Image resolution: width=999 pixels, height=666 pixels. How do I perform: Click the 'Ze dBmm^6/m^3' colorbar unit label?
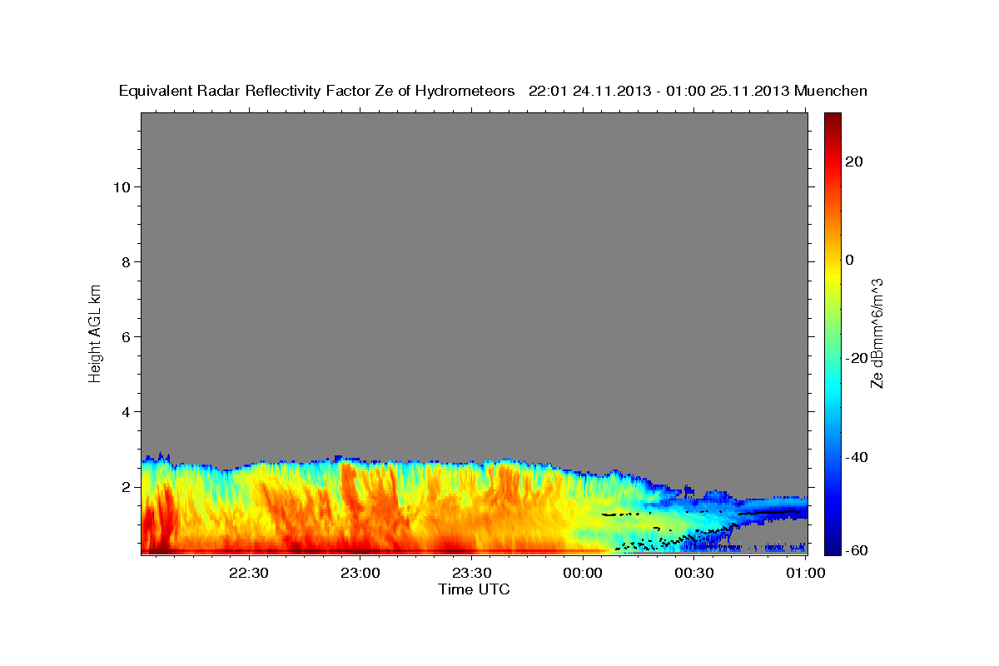click(x=877, y=333)
